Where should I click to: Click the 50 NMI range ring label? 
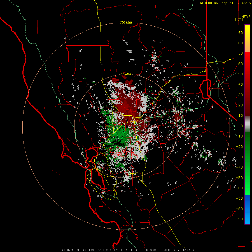pos(126,74)
